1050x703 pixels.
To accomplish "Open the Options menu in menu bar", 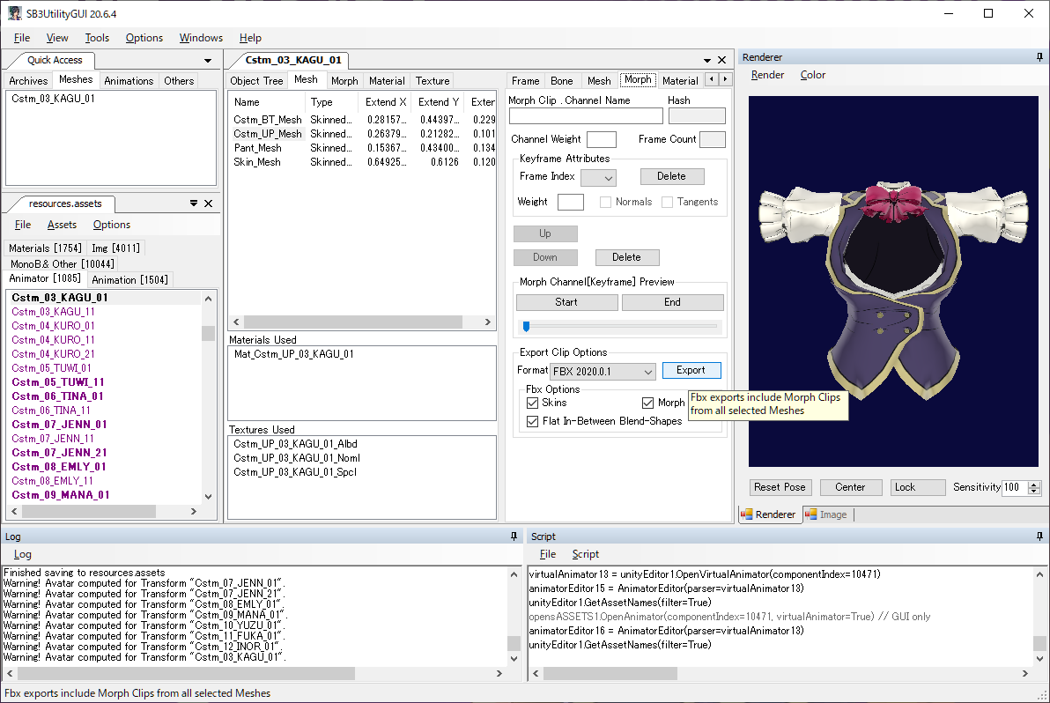I will click(x=144, y=38).
